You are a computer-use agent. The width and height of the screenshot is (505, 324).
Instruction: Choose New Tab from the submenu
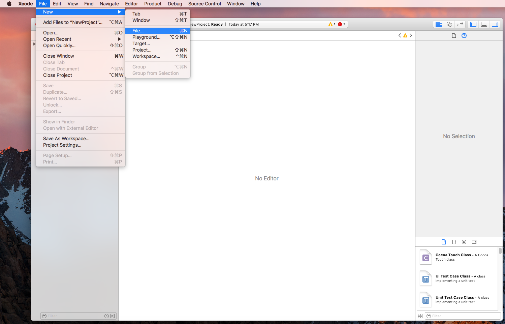[x=158, y=14]
